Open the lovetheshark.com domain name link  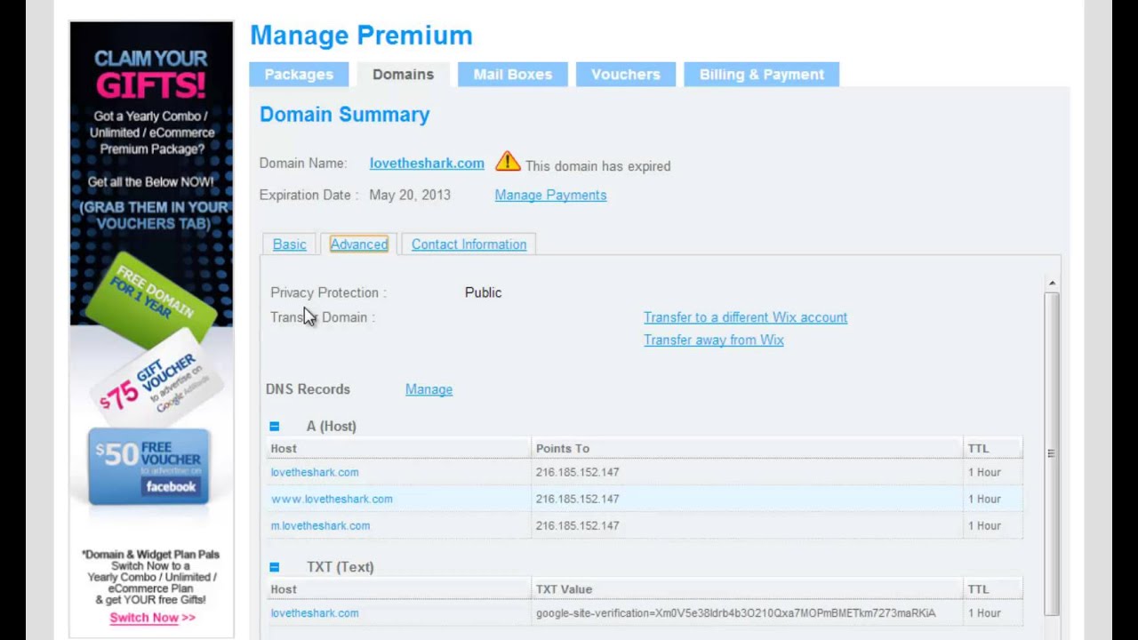tap(427, 164)
